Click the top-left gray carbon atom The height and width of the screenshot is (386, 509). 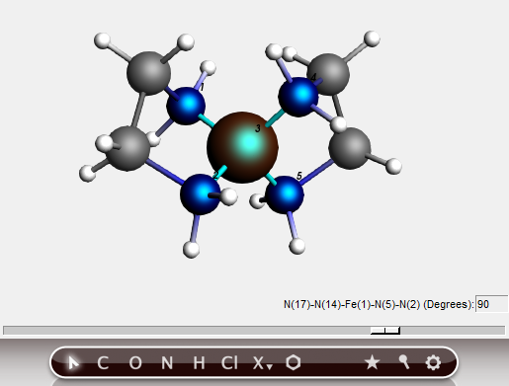coord(148,73)
